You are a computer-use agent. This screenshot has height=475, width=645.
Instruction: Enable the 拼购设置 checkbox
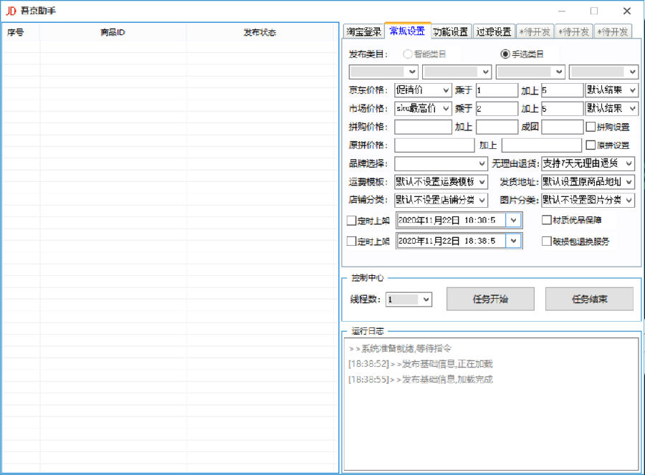[591, 127]
